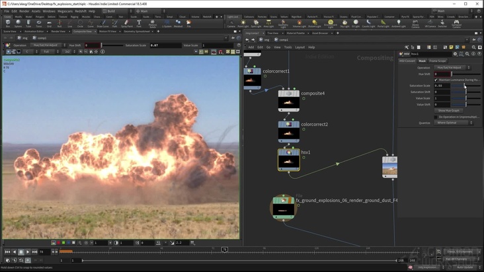
Task: Select the composite4 node
Action: click(288, 101)
